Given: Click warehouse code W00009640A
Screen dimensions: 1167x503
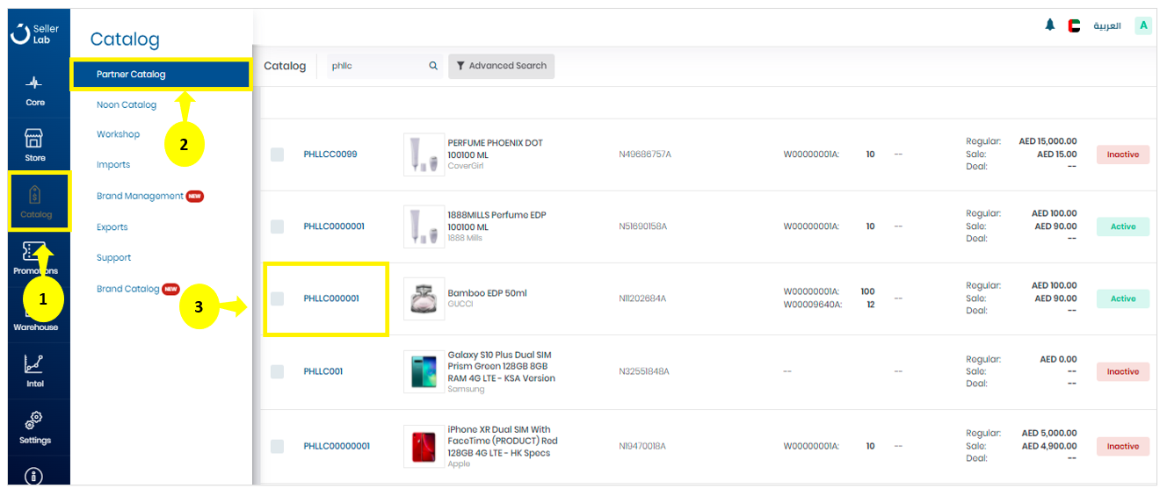Looking at the screenshot, I should click(x=813, y=305).
